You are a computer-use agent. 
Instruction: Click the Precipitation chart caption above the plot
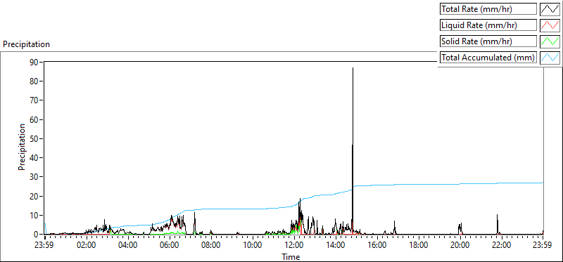click(x=26, y=44)
